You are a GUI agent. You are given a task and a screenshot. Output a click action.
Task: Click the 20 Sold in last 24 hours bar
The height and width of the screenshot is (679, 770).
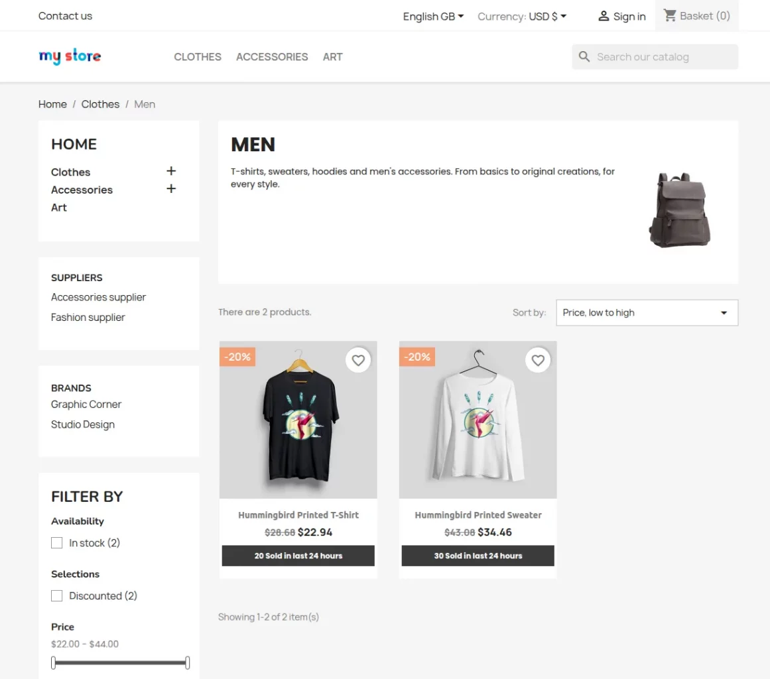click(298, 556)
